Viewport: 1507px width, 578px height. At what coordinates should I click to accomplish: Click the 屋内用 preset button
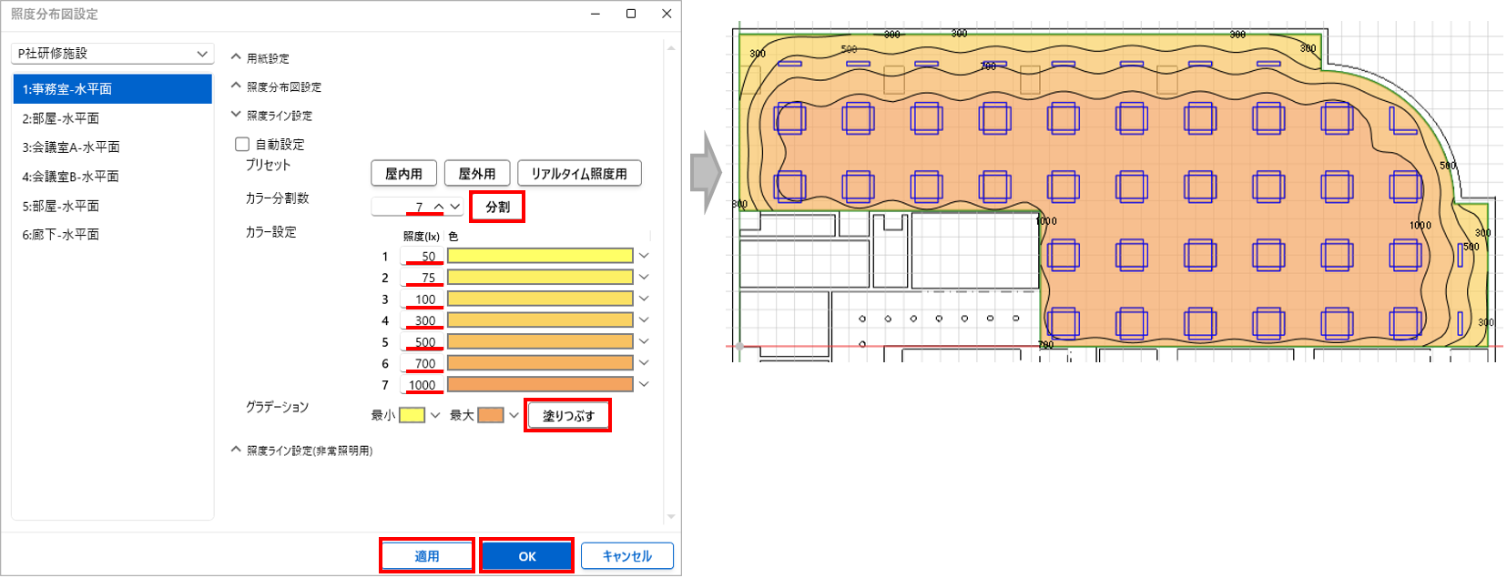pos(403,174)
